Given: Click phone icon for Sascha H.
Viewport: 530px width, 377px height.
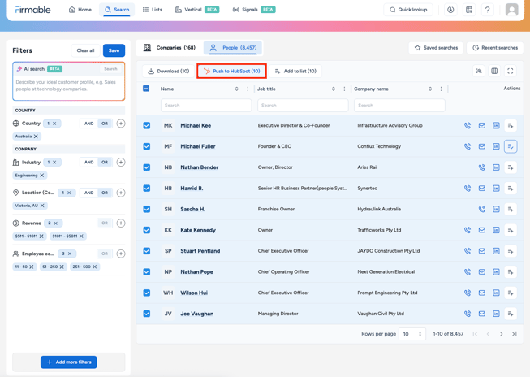Looking at the screenshot, I should [x=481, y=209].
